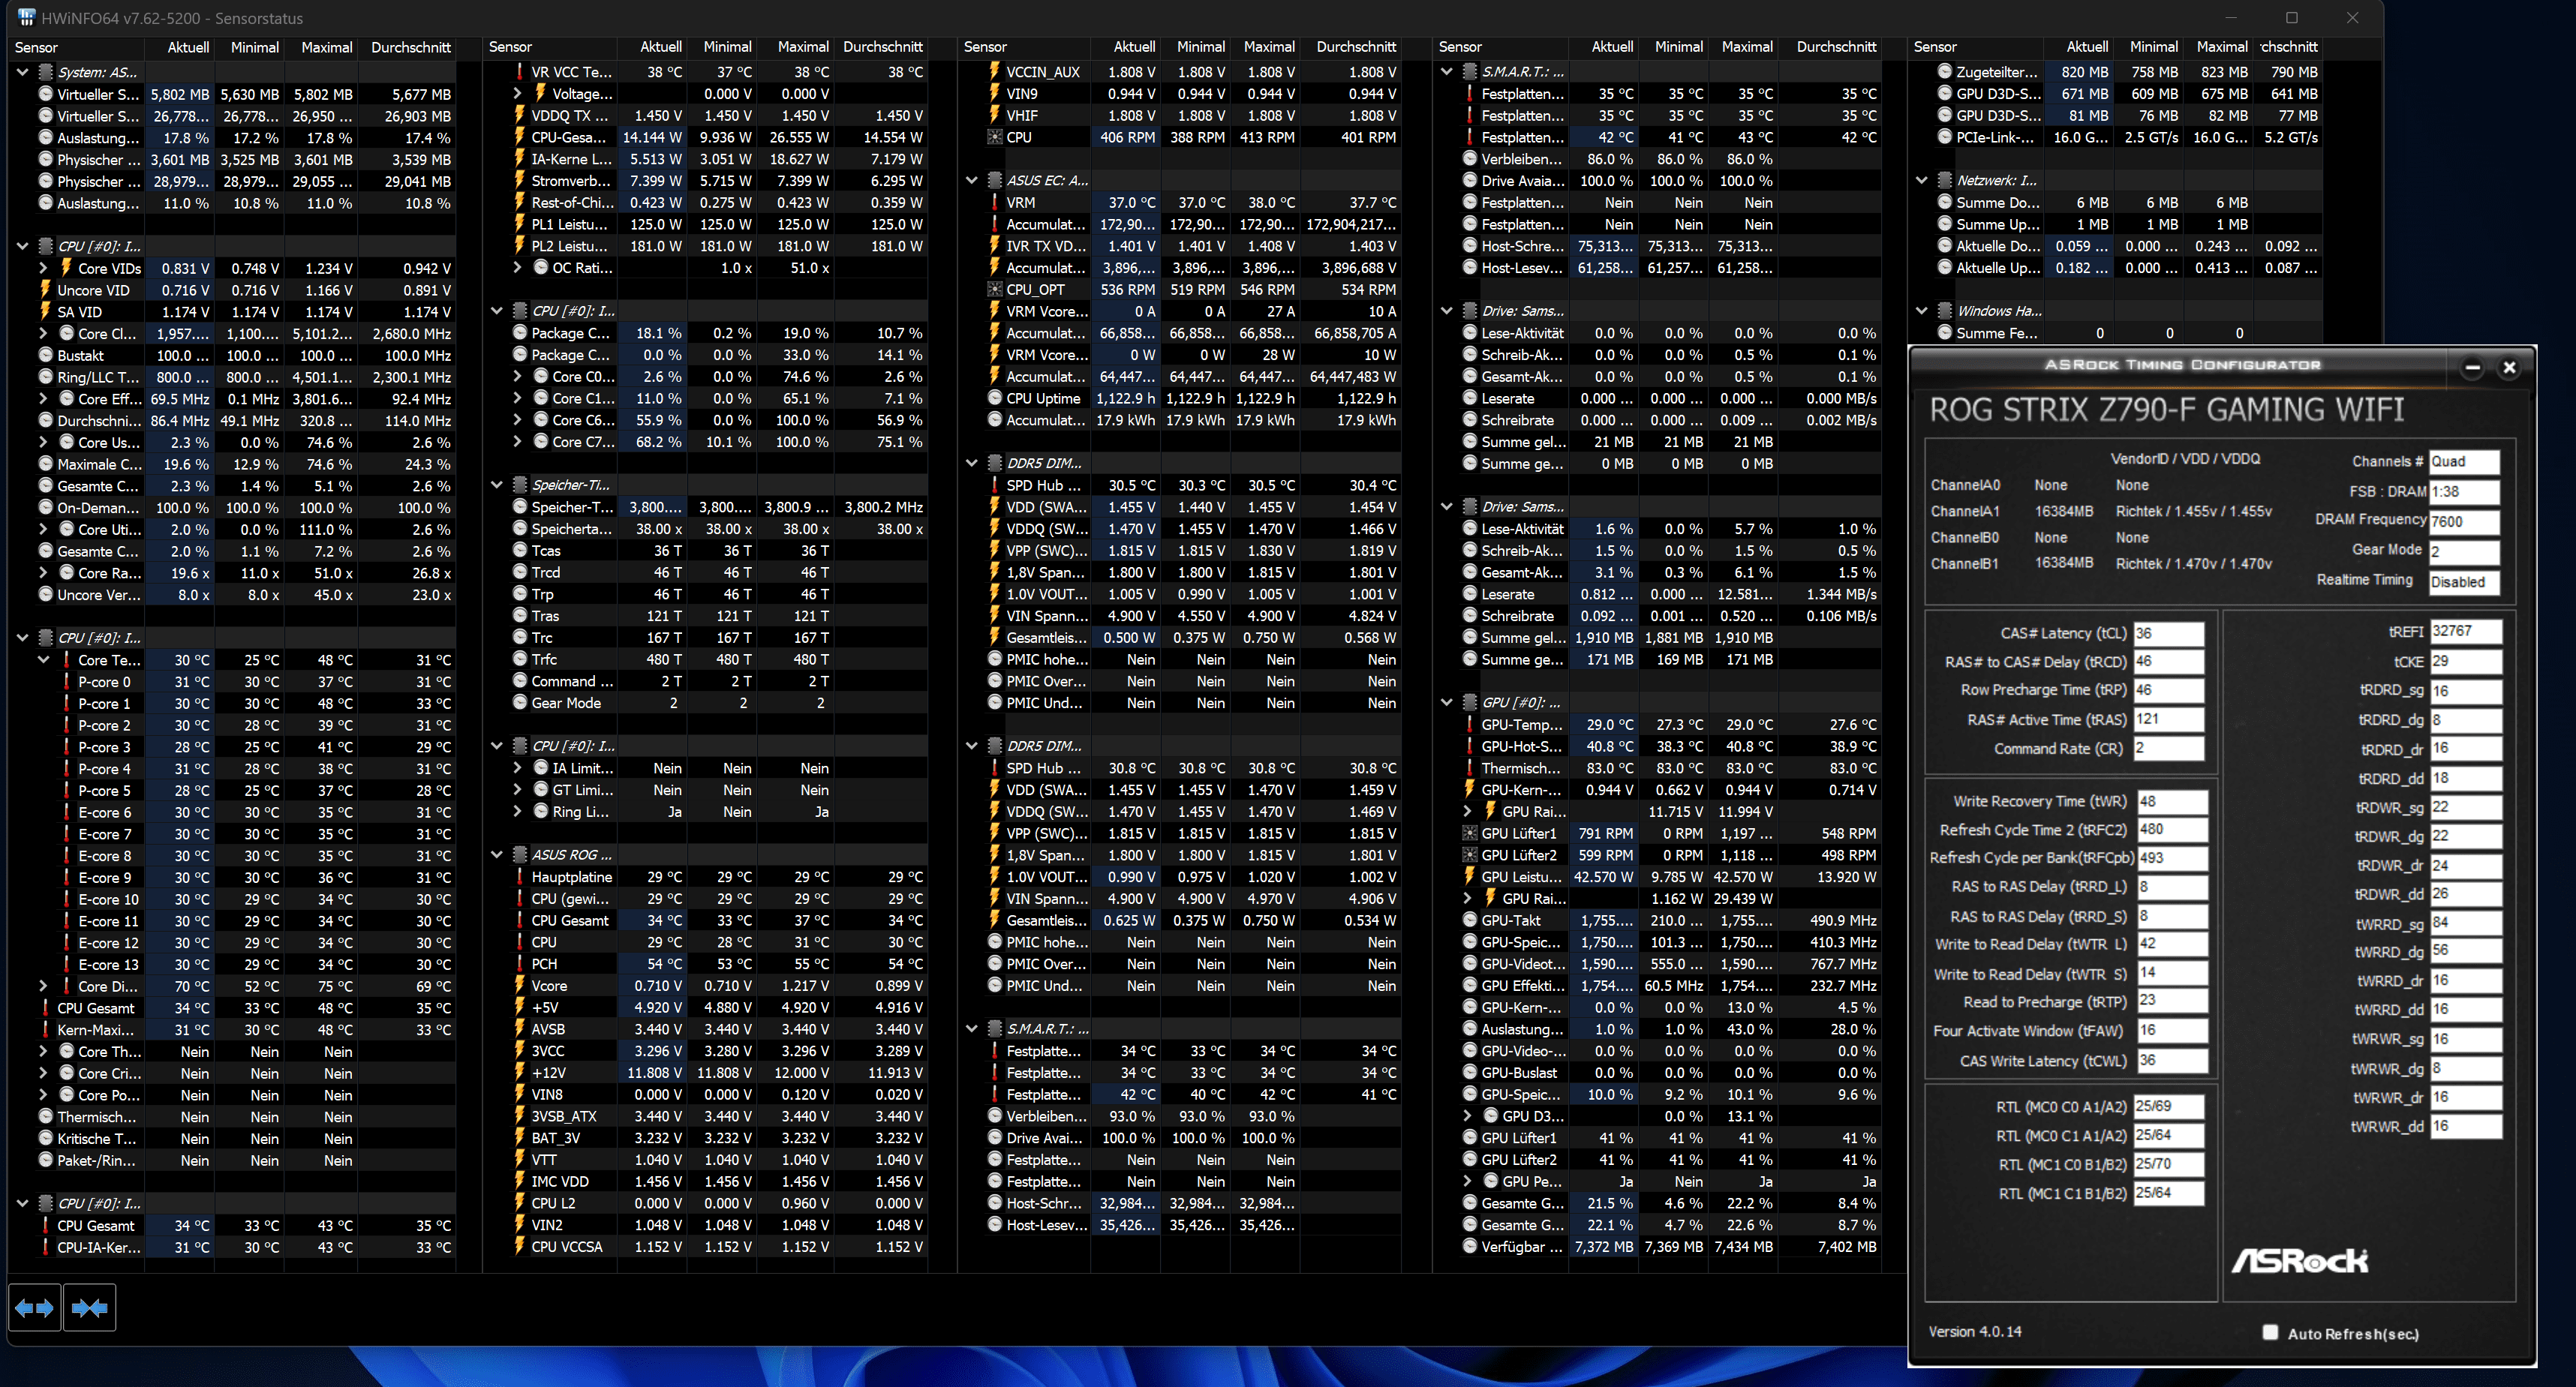Expand the GPU Rails voltage entry
Viewport: 2576px width, 1387px height.
click(x=1467, y=812)
